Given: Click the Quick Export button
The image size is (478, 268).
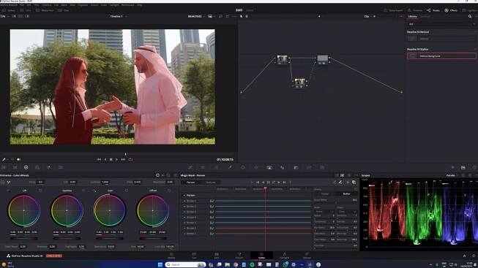Looking at the screenshot, I should (393, 10).
